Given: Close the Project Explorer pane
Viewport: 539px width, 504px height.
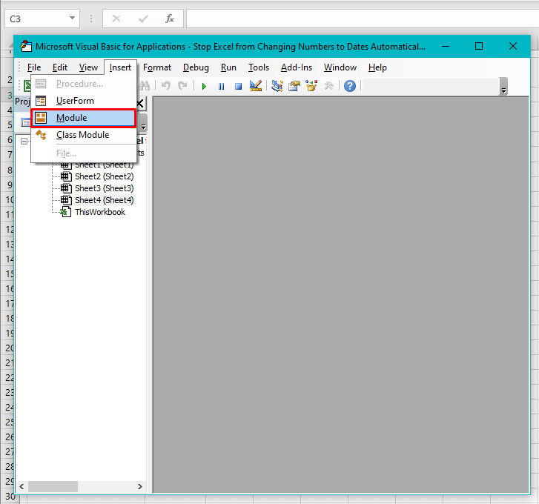Looking at the screenshot, I should tap(140, 104).
